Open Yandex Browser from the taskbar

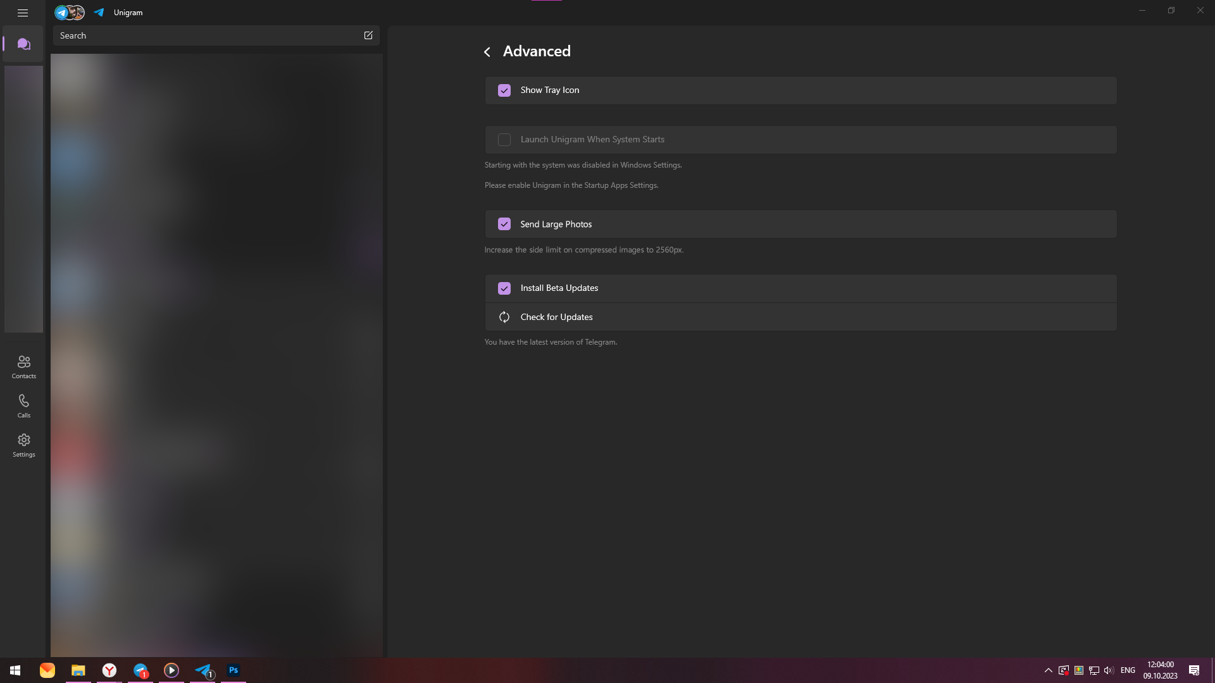[x=109, y=670]
